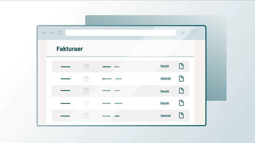The width and height of the screenshot is (255, 143).
Task: Open the document icon of the fifth invoice
Action: point(181,115)
